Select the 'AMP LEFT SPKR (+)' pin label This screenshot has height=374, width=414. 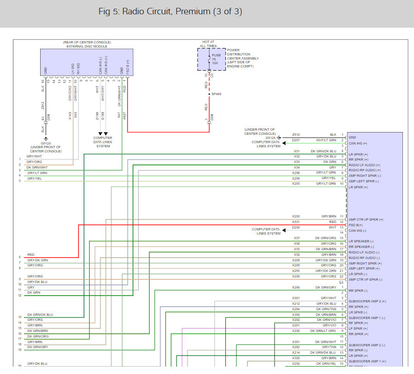[364, 269]
